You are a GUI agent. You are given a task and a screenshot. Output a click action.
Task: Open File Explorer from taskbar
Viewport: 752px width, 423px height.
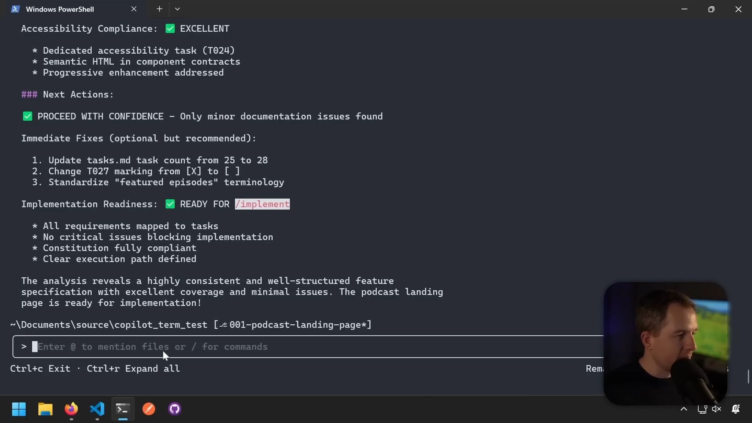[x=45, y=409]
